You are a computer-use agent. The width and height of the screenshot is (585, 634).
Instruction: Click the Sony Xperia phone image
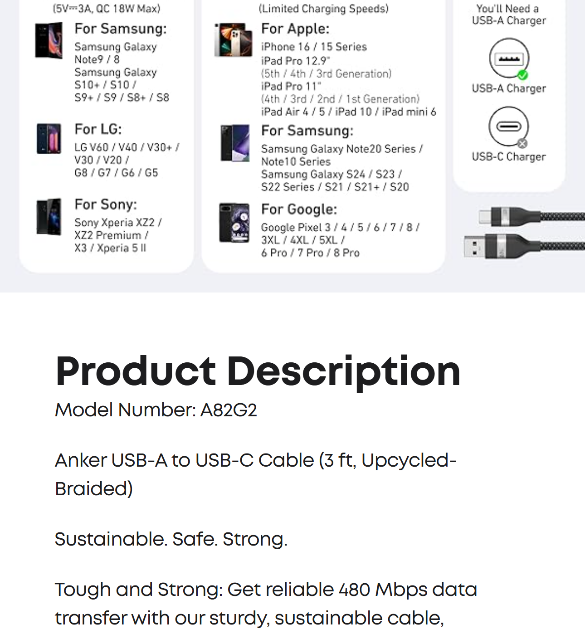[49, 217]
